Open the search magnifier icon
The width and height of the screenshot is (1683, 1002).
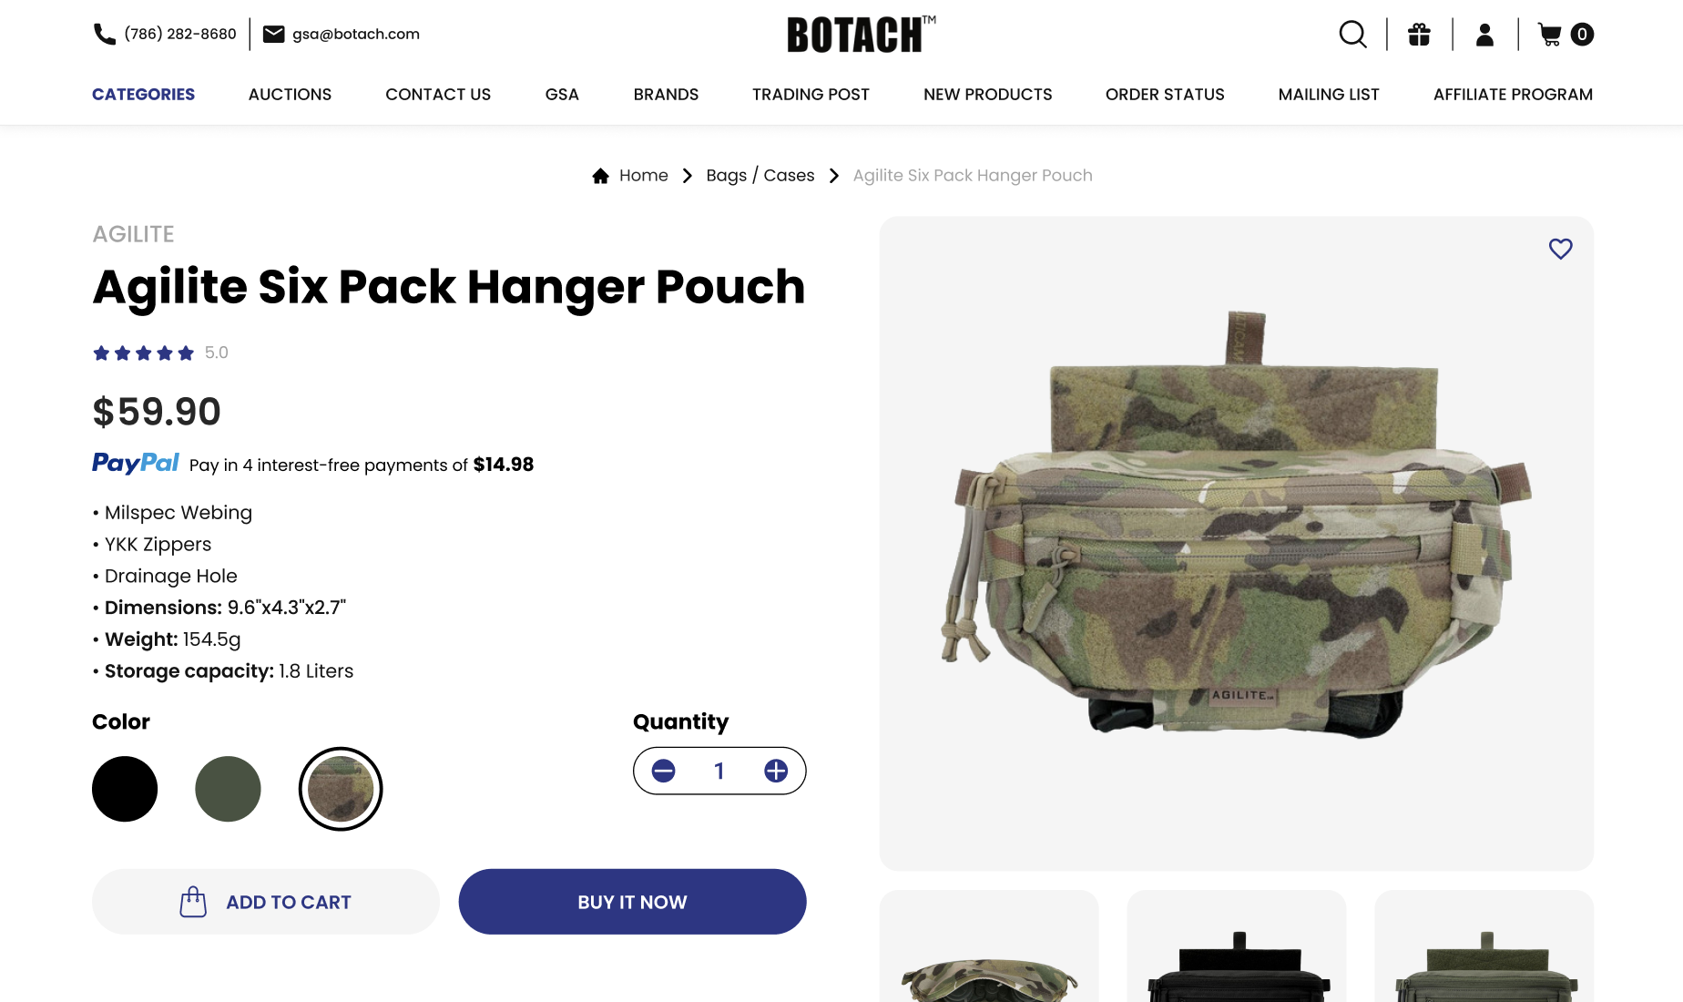point(1352,35)
